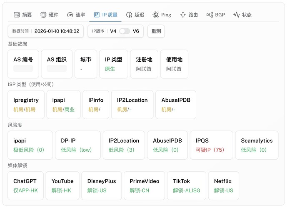Click the 延迟 clock icon
This screenshot has width=287, height=208.
(x=129, y=15)
